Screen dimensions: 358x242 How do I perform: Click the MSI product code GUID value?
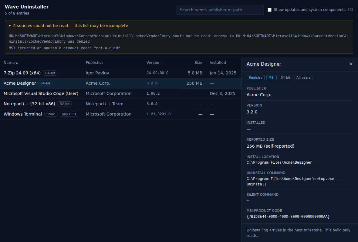tap(288, 217)
